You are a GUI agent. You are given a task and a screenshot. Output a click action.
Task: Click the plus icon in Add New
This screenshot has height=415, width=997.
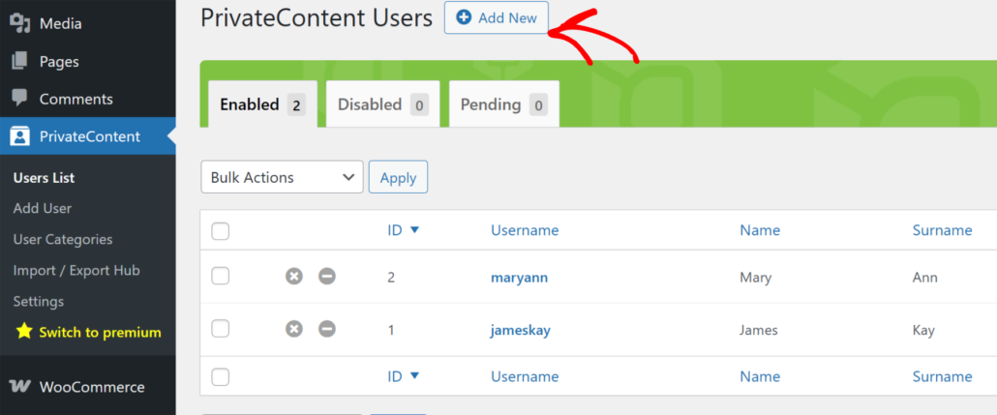pos(465,18)
